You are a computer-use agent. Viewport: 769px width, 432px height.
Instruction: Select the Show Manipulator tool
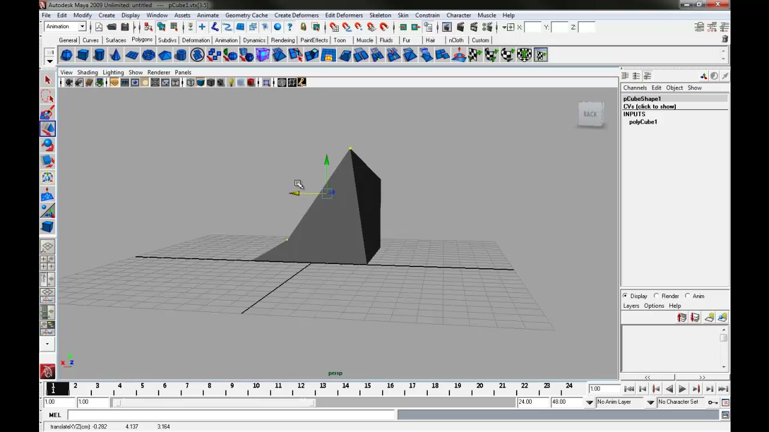coord(47,211)
